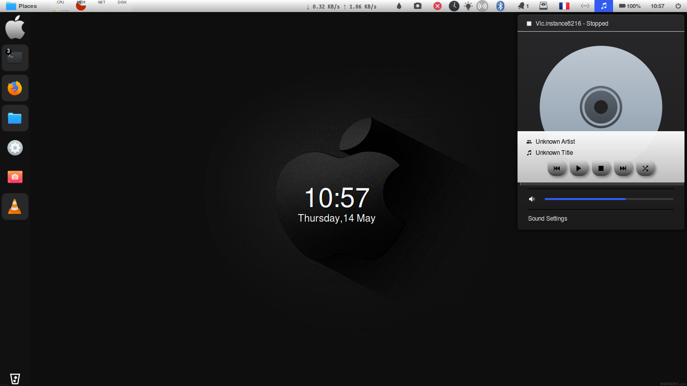Skip to next track in VLC applet
The width and height of the screenshot is (687, 386).
(623, 168)
